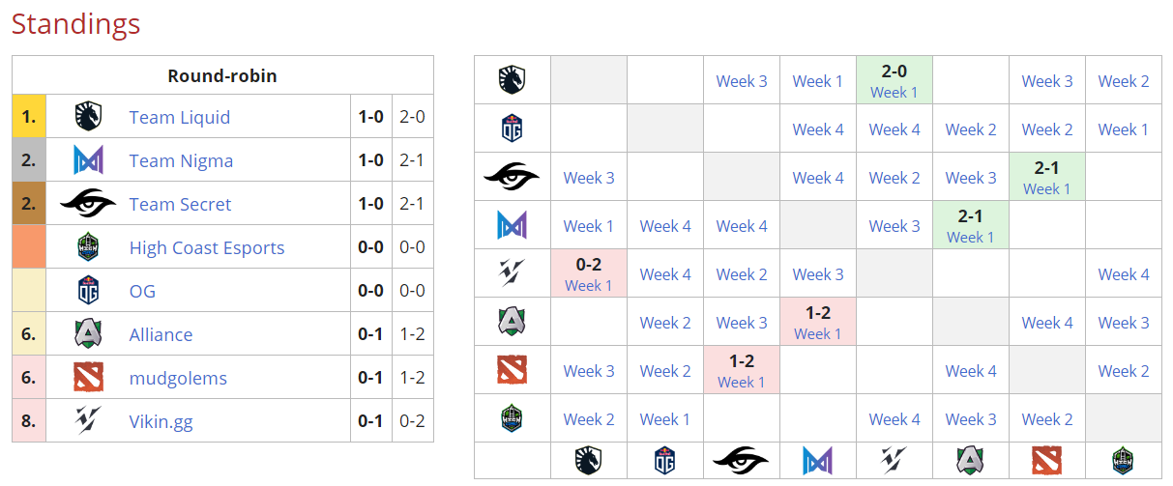Click mudgolems Dota logo in standings list

click(x=88, y=378)
